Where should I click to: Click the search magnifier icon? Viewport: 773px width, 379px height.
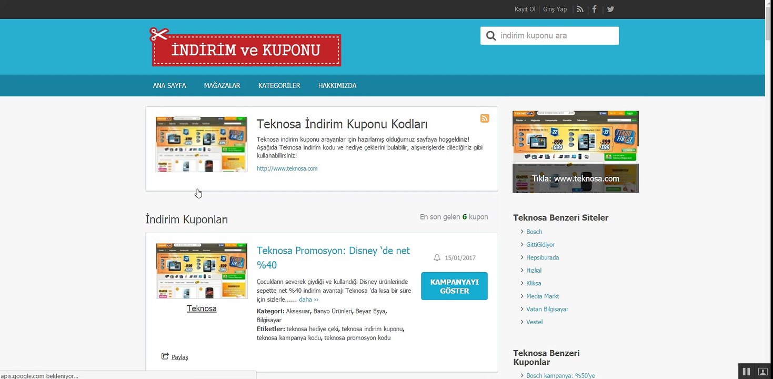(491, 36)
